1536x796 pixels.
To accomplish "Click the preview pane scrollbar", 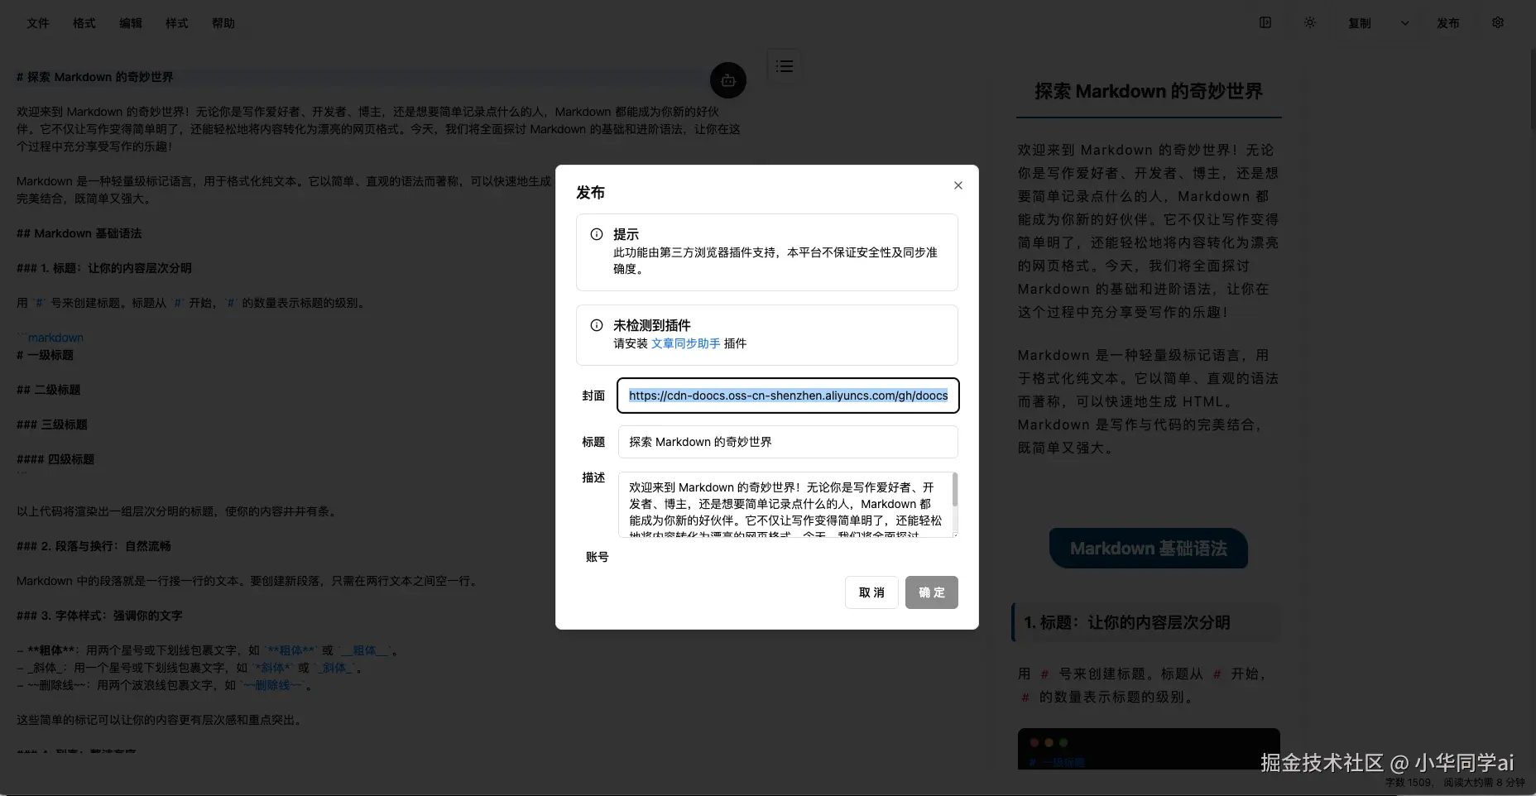I will click(x=1532, y=89).
